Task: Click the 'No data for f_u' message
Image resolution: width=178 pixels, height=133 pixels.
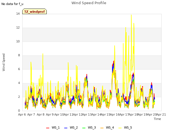Action: [x=12, y=4]
